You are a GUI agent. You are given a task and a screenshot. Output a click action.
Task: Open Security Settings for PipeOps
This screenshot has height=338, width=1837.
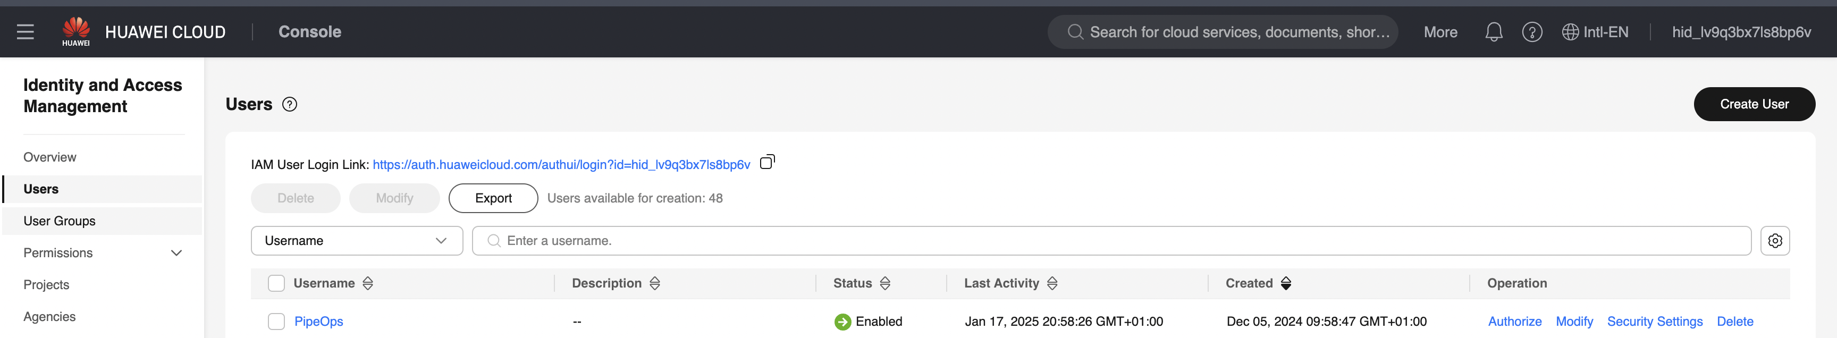click(x=1655, y=322)
